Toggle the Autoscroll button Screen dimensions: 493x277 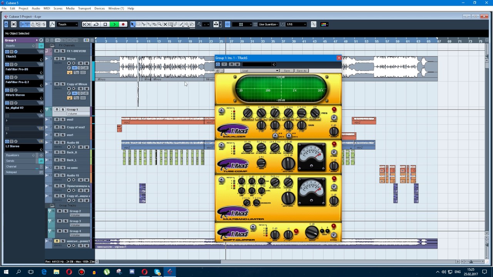[x=216, y=24]
